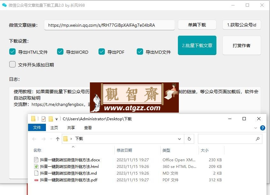Image resolution: width=270 pixels, height=195 pixels.
Task: Click the folder icon in Explorer title bar
Action: point(33,119)
